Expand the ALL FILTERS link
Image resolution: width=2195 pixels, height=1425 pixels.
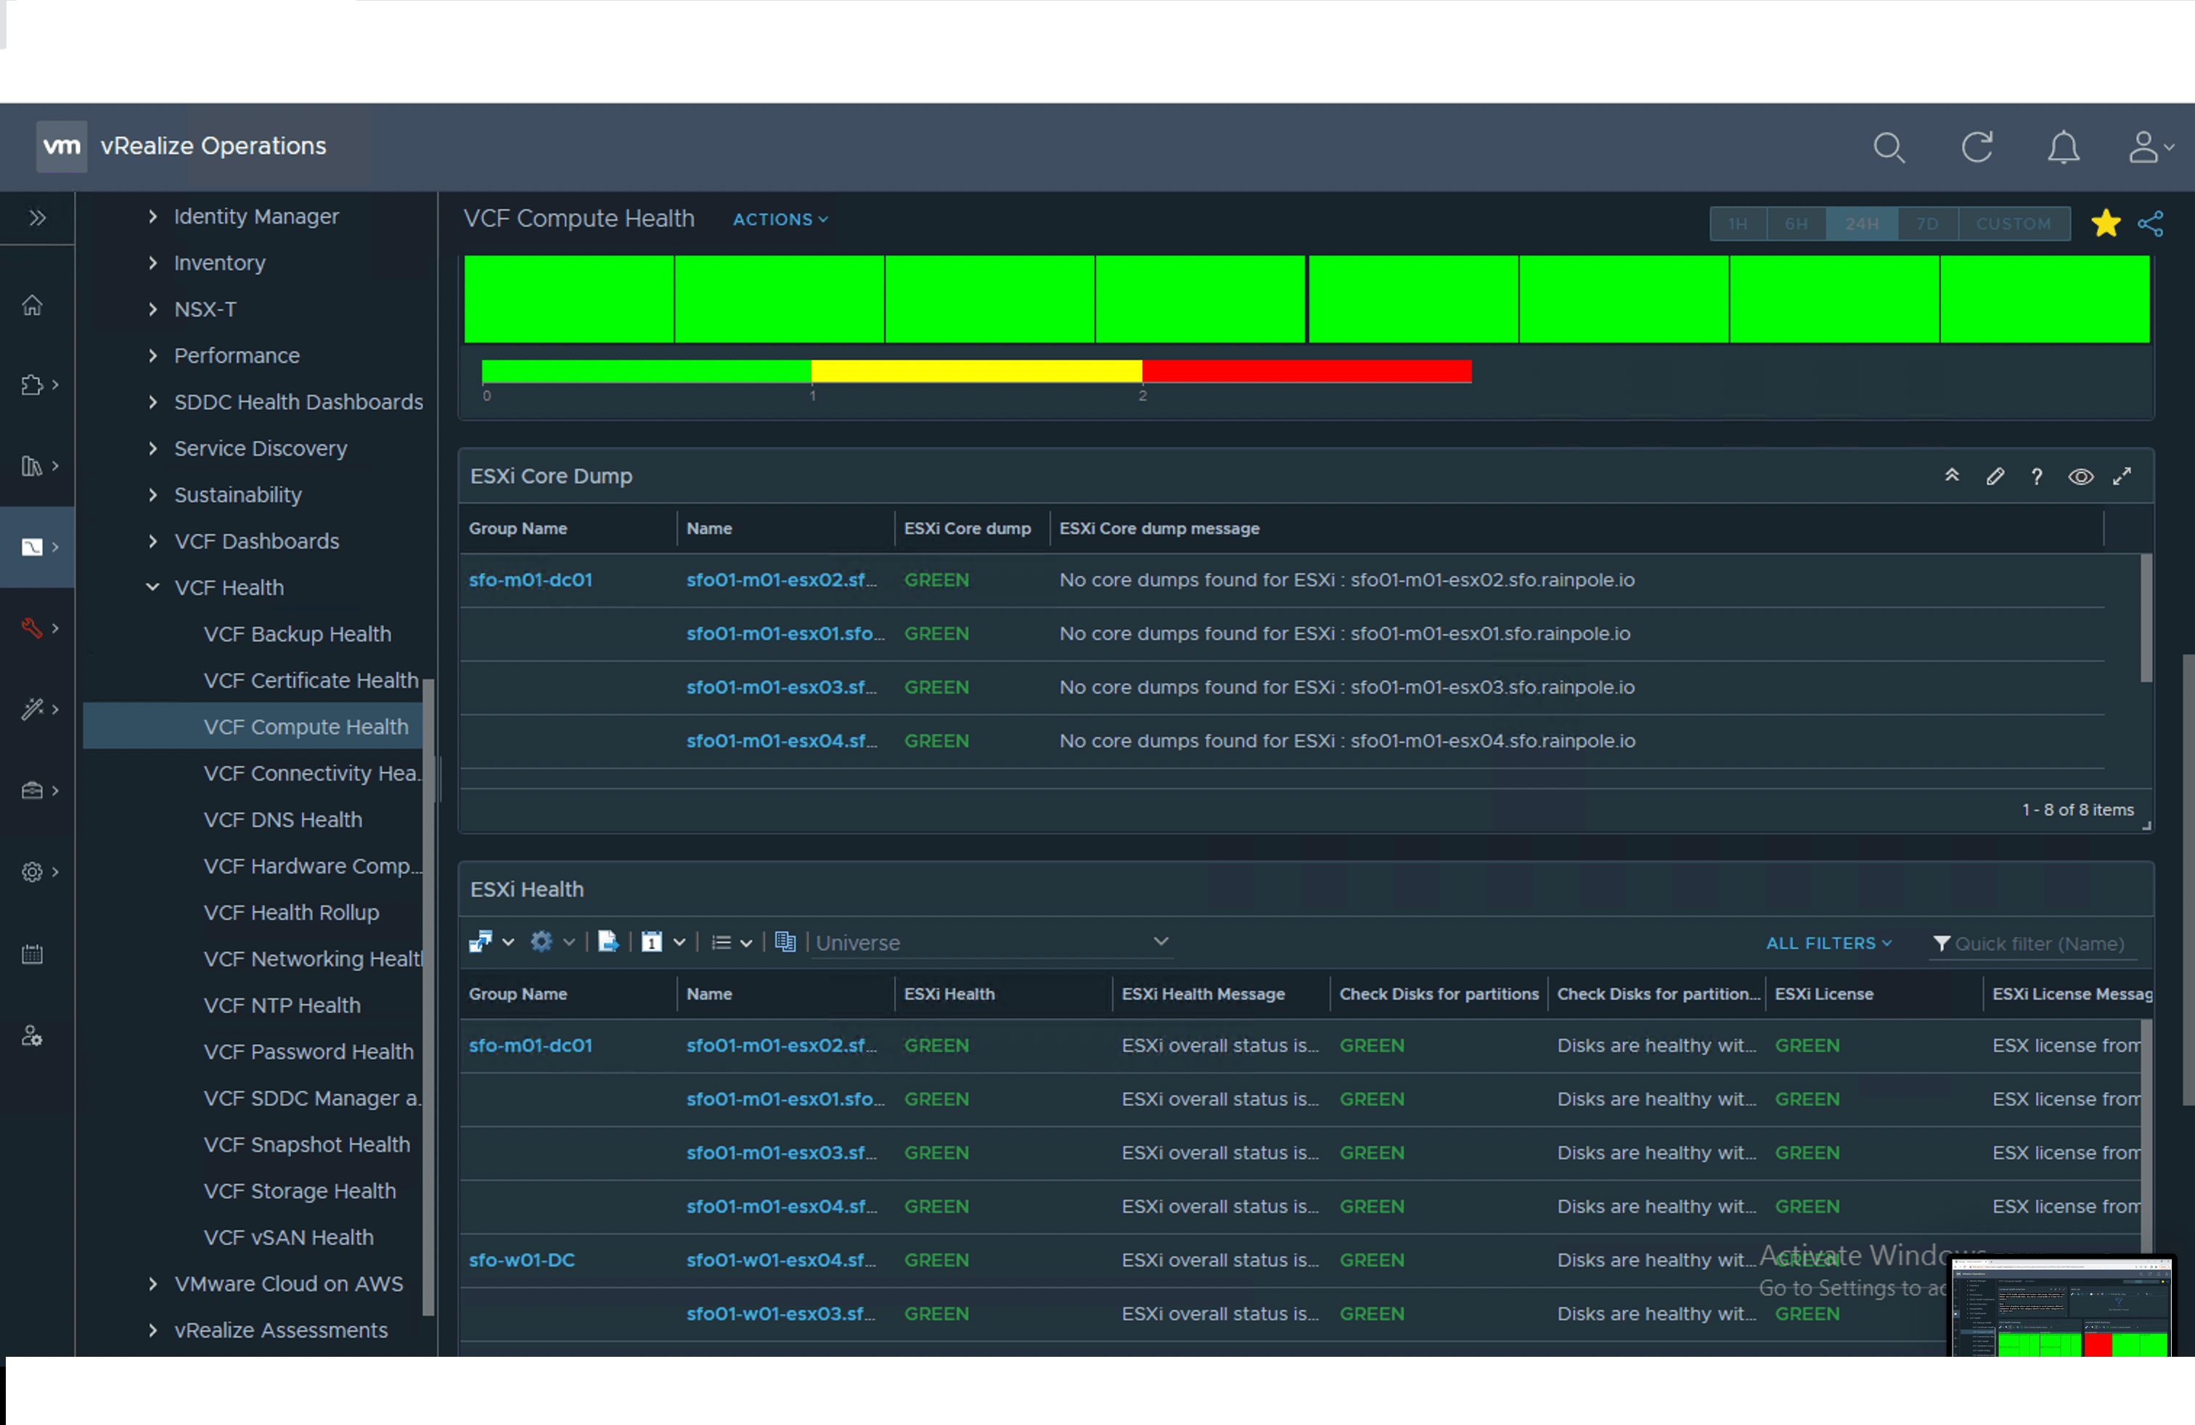1828,942
